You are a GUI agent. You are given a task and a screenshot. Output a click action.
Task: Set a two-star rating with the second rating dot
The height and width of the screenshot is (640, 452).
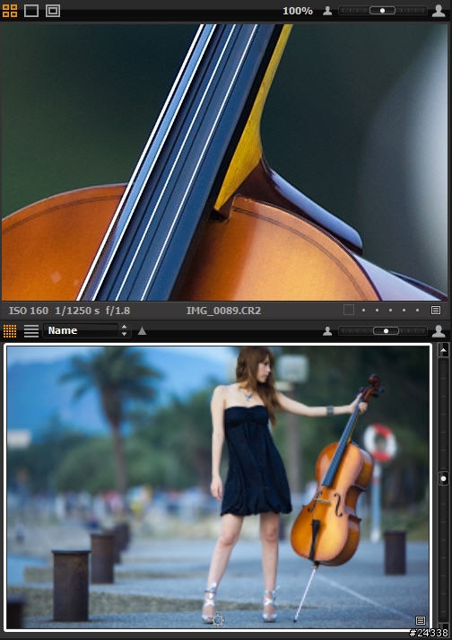[x=377, y=311]
